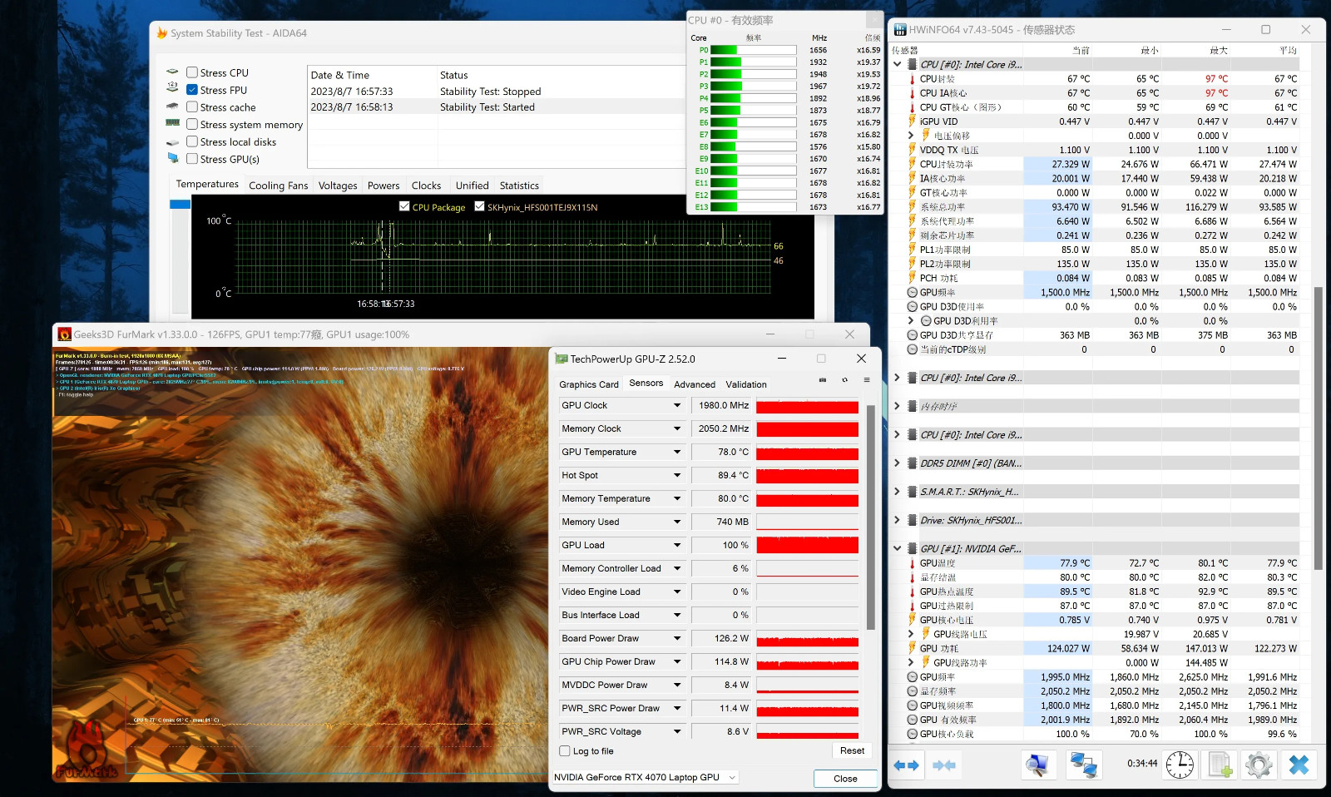Click the GPU-Z refresh icon
The height and width of the screenshot is (797, 1331).
[844, 380]
